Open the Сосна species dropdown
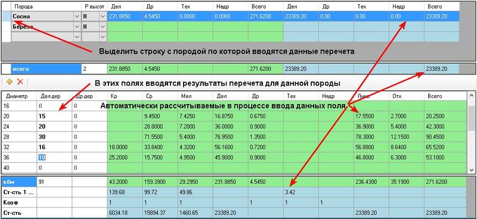This screenshot has height=219, width=477. (x=77, y=17)
